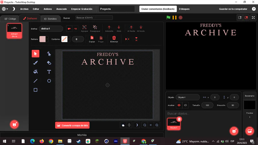Bring selection Al frente
258x145 pixels.
pyautogui.click(x=131, y=28)
